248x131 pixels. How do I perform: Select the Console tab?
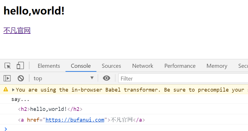click(x=81, y=66)
